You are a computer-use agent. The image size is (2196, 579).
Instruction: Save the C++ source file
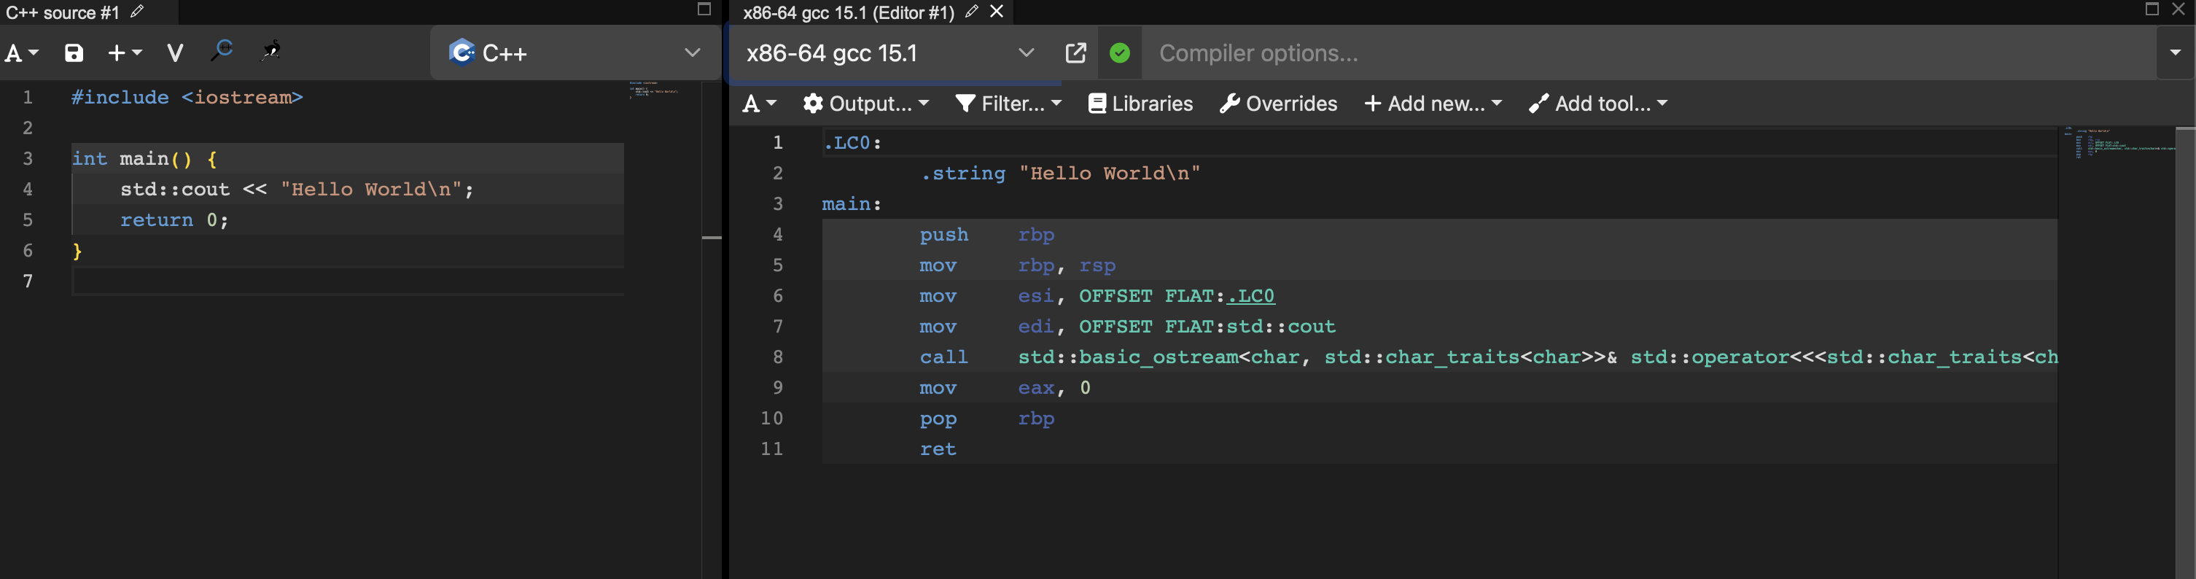pos(74,53)
